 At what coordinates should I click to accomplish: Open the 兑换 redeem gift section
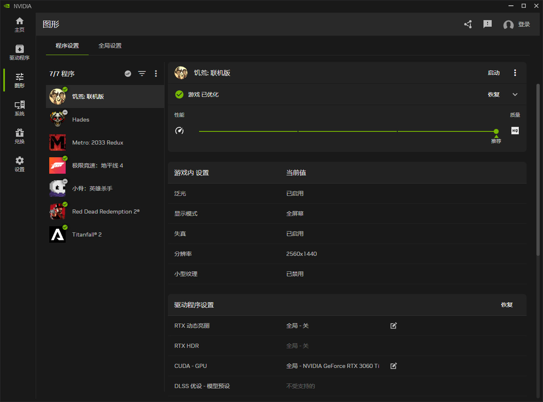pos(19,136)
